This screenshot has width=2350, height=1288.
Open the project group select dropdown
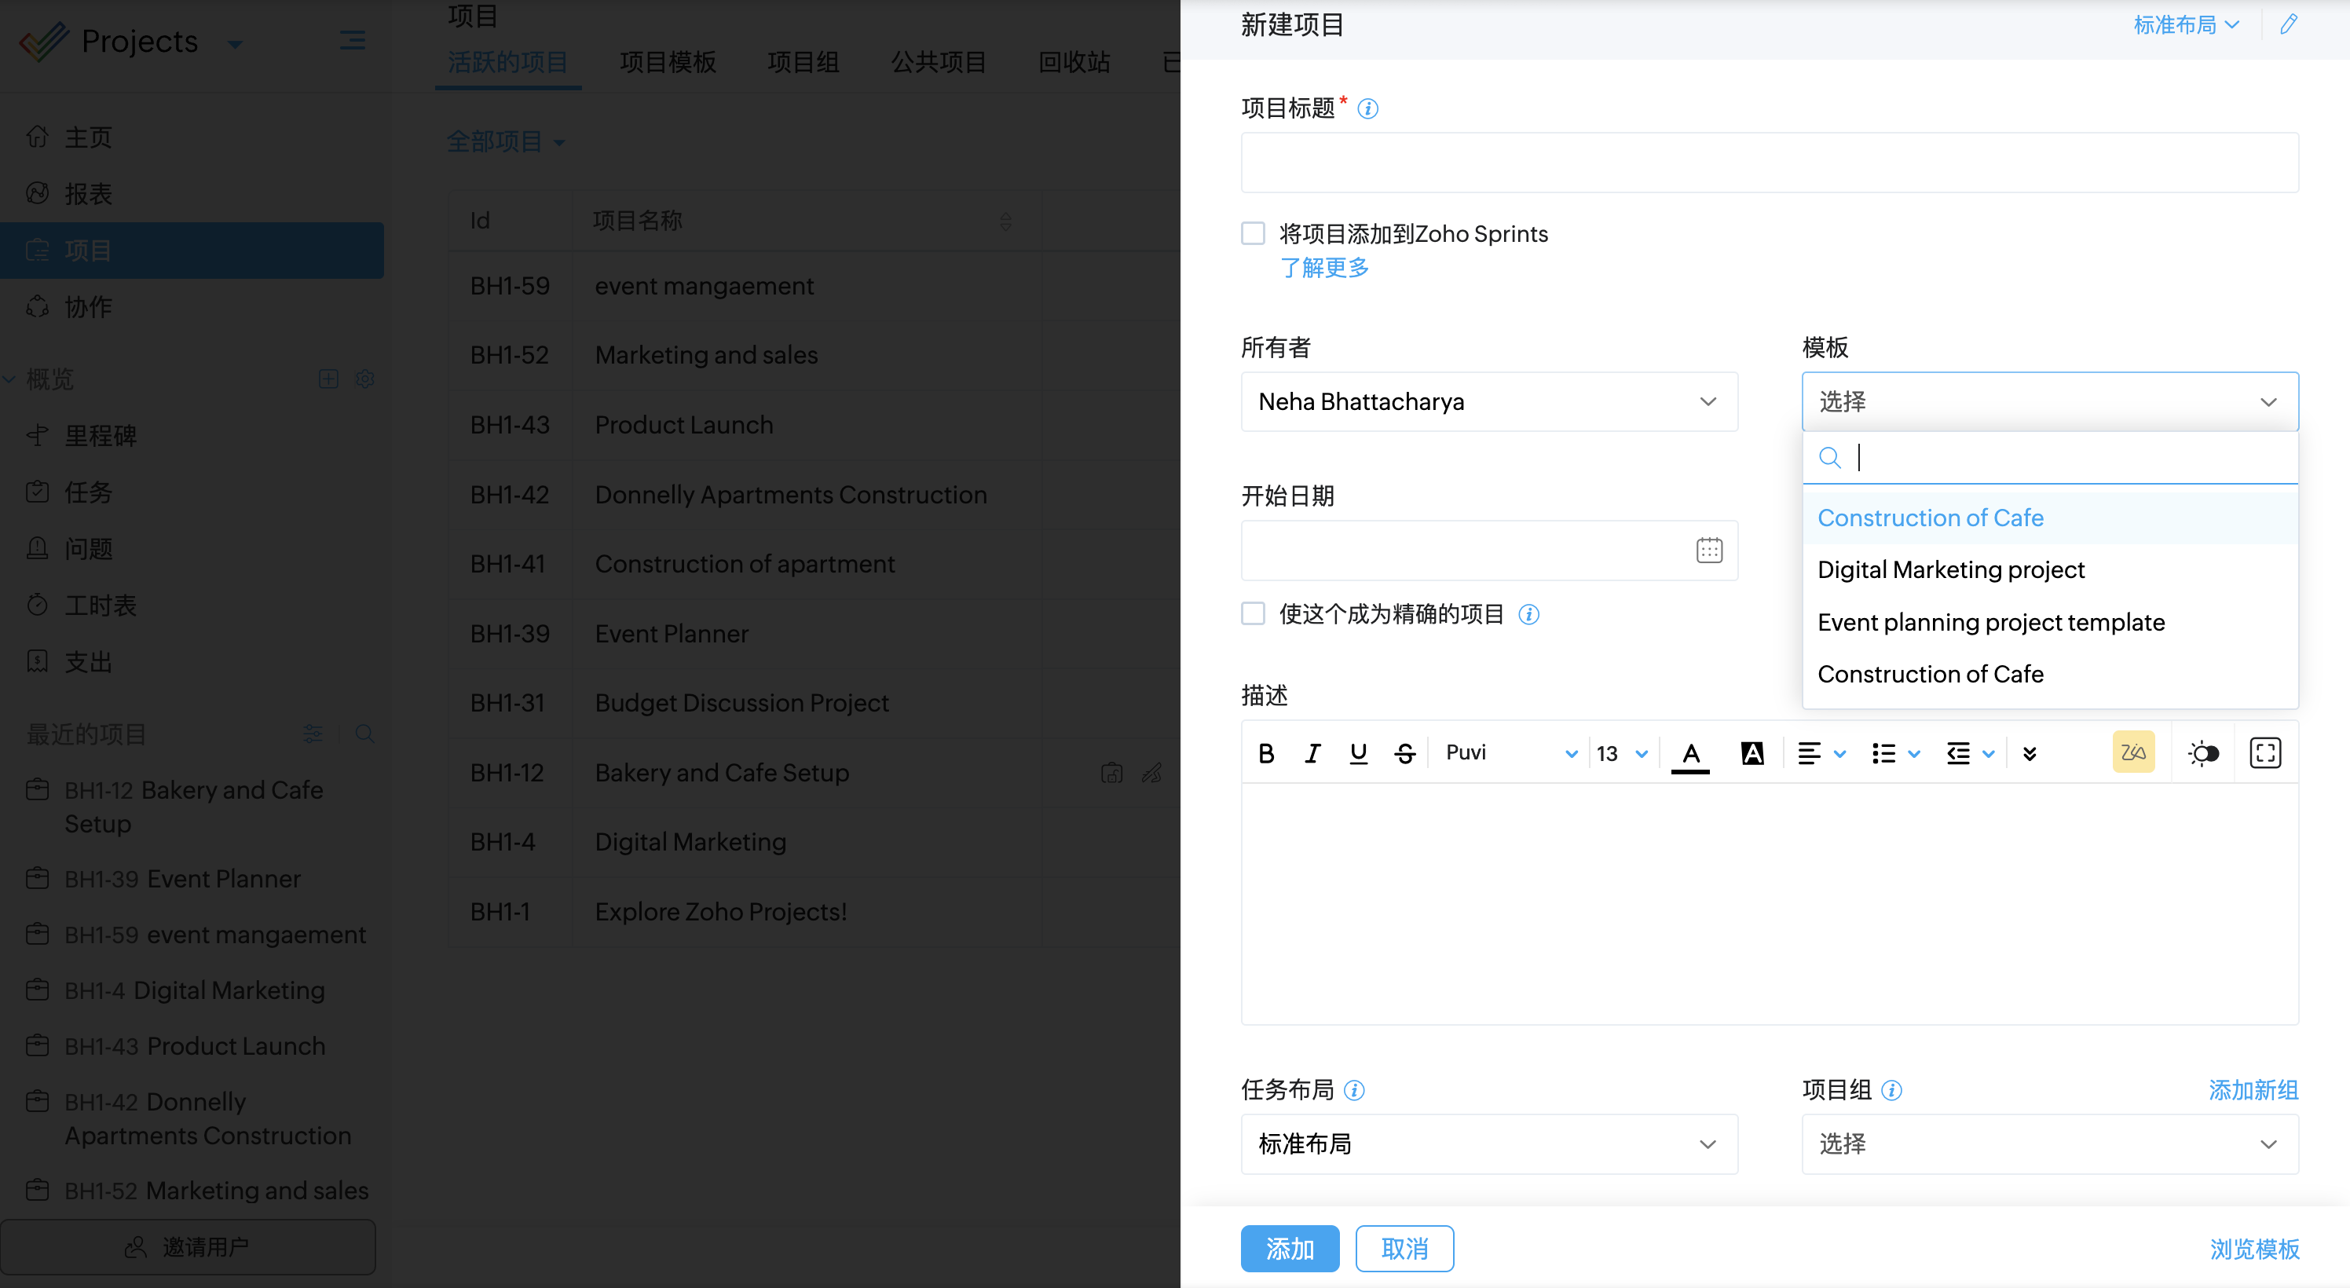(2049, 1143)
